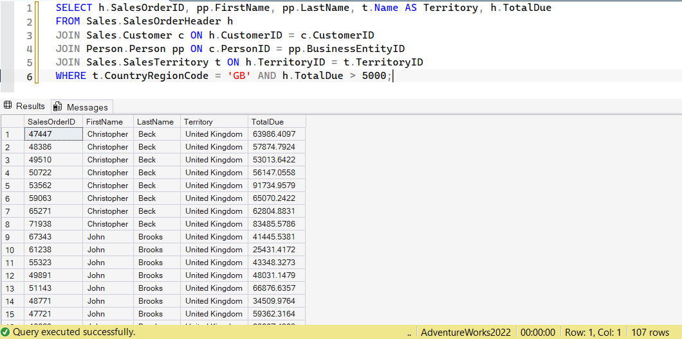The height and width of the screenshot is (339, 682).
Task: Click cell with order ID 51143
Action: 53,288
